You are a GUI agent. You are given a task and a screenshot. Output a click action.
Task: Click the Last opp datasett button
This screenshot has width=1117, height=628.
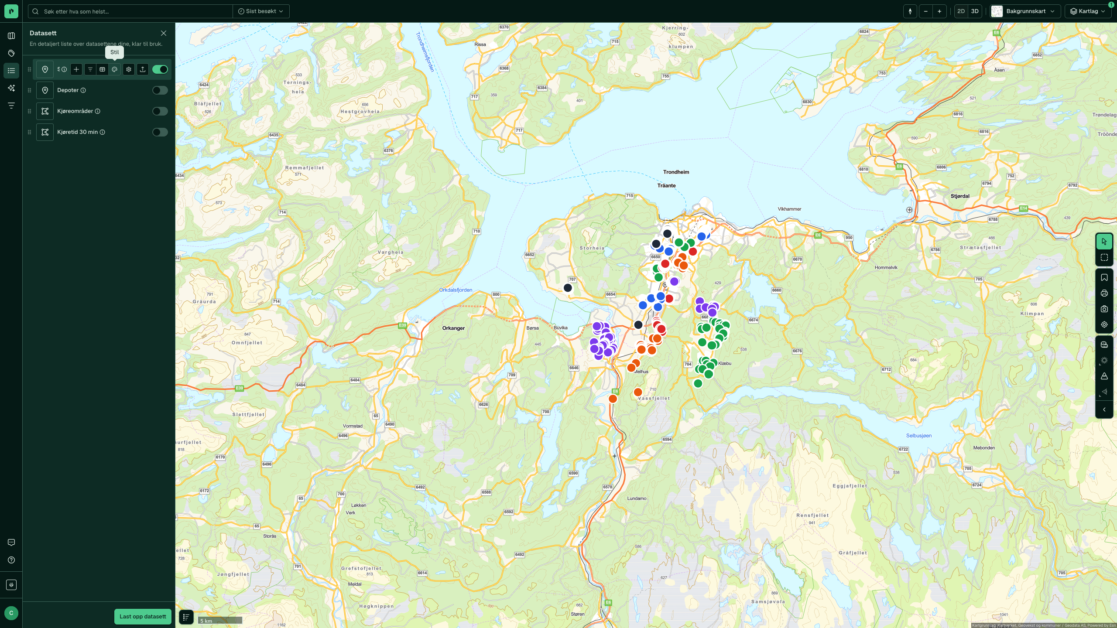143,617
